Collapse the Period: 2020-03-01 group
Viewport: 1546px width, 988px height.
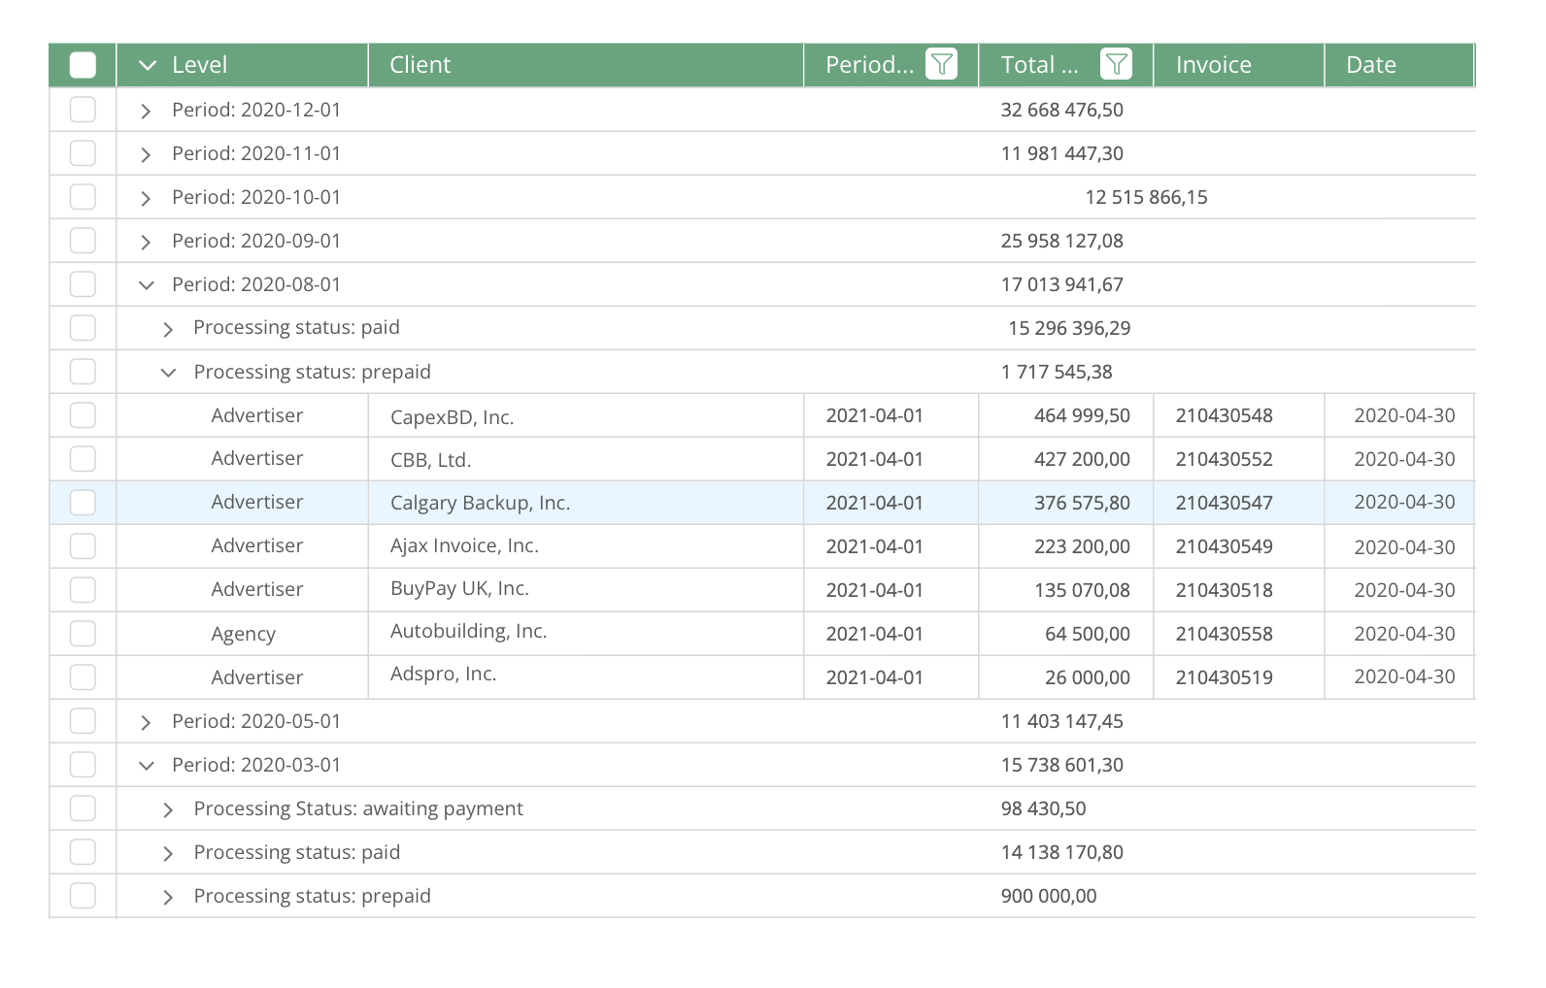[147, 766]
